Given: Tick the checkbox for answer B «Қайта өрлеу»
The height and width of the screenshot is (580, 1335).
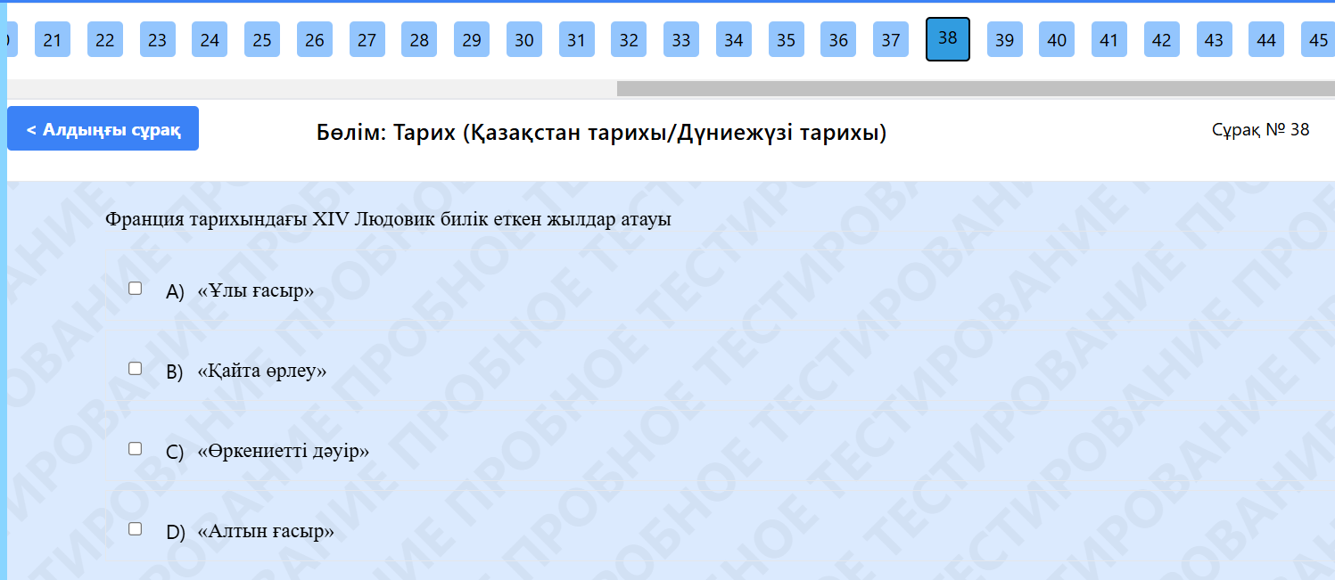Looking at the screenshot, I should [x=136, y=369].
